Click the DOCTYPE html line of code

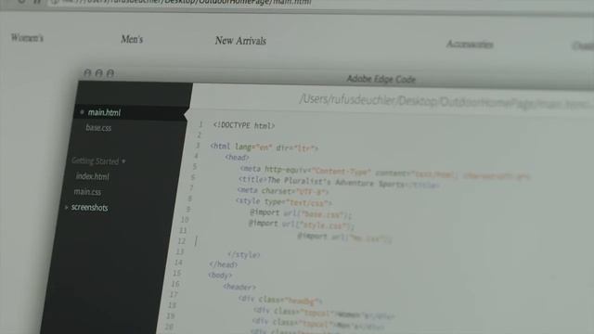[244, 125]
